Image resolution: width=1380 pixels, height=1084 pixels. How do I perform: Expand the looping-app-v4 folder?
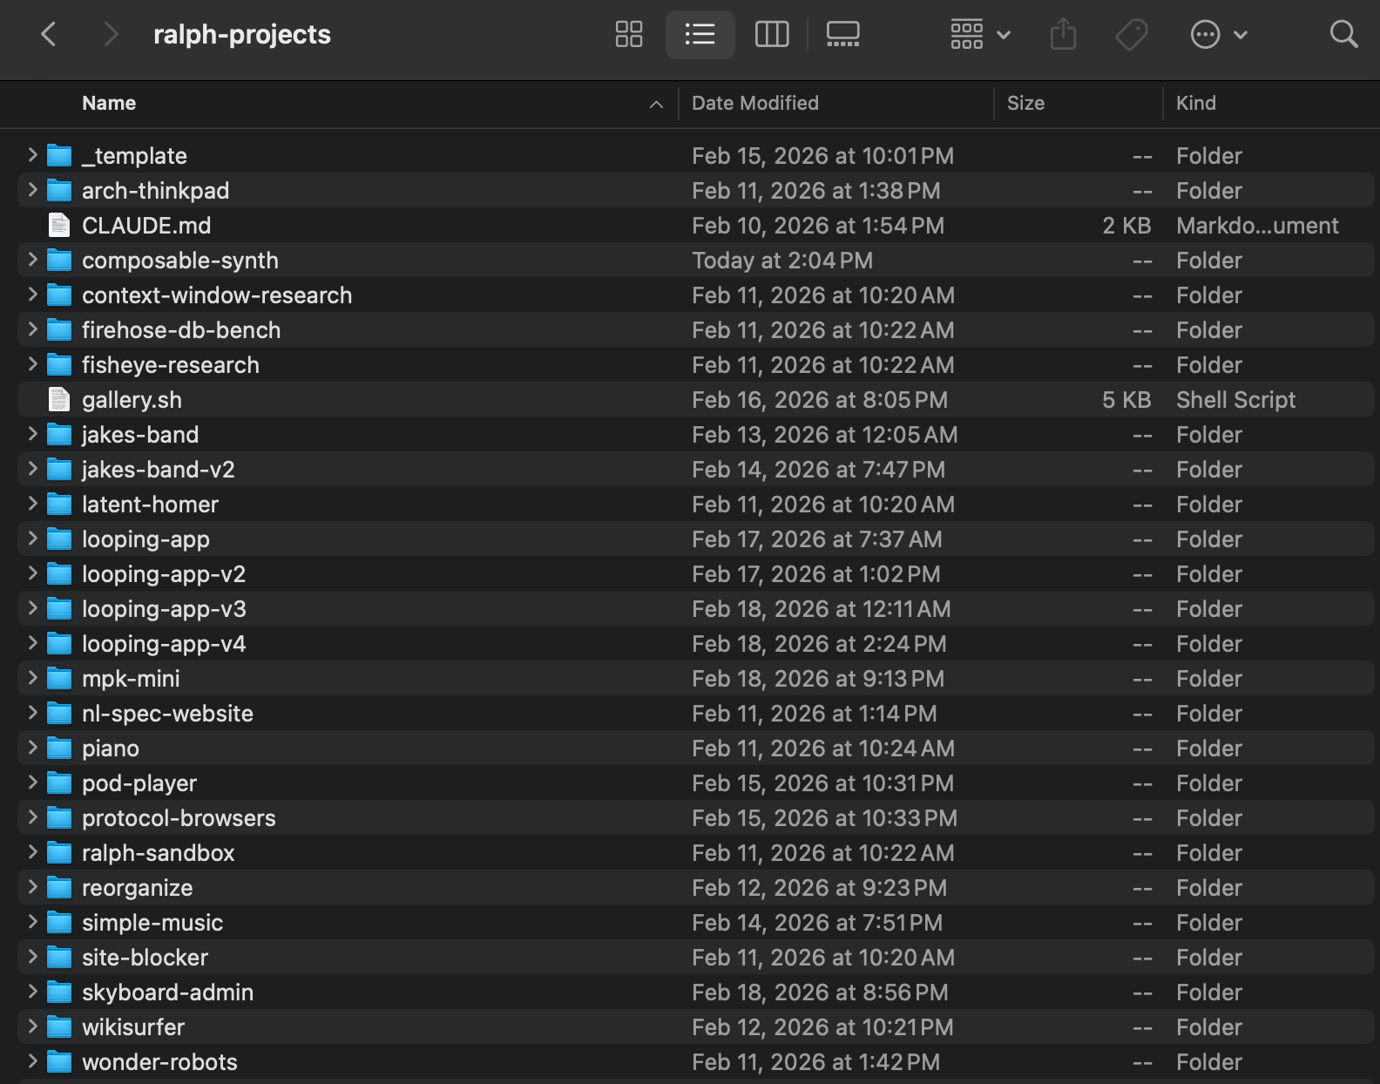[x=32, y=643]
